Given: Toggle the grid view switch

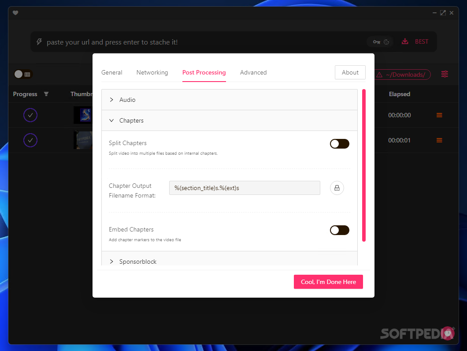Looking at the screenshot, I should 23,74.
